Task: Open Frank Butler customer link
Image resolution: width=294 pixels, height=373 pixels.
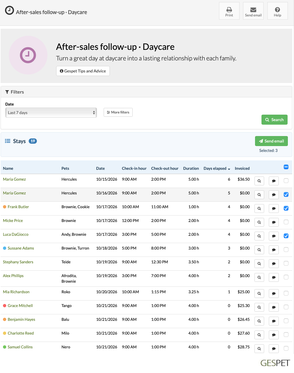Action: pyautogui.click(x=18, y=207)
